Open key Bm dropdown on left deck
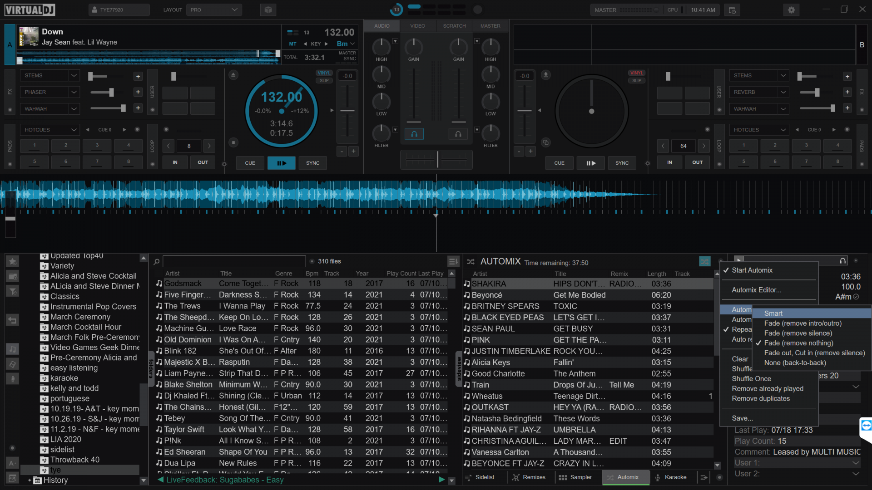Screen dimensions: 872x490 (x=346, y=44)
